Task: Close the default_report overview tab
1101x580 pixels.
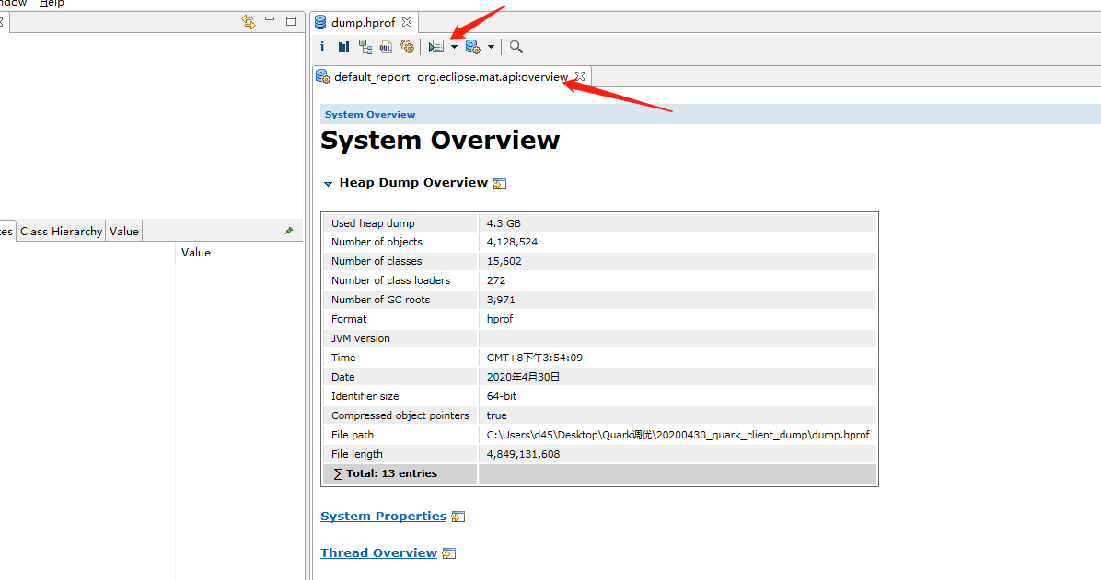Action: click(580, 76)
